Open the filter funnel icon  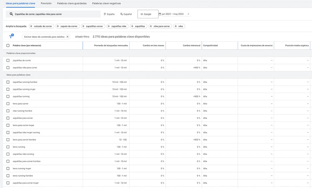(11, 37)
